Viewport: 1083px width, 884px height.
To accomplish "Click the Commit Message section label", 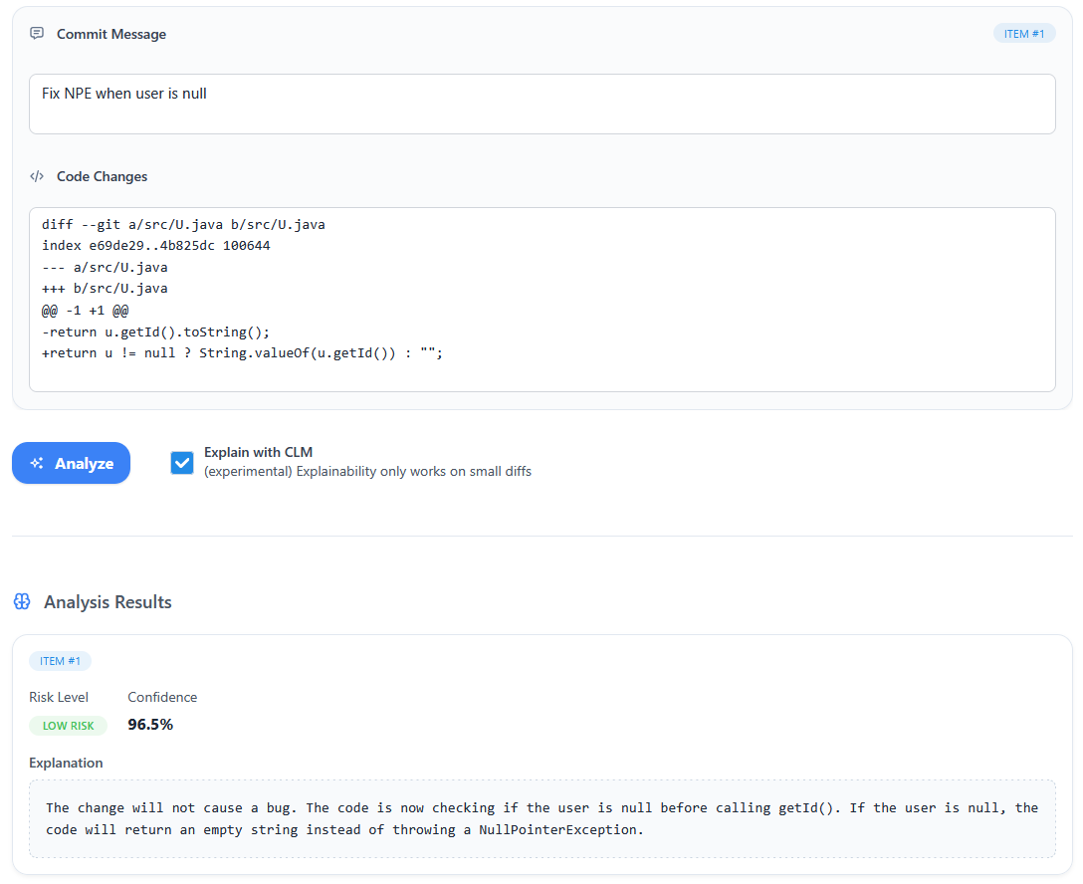I will click(111, 34).
